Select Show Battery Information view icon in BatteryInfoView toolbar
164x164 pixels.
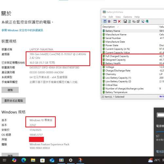click(105, 21)
